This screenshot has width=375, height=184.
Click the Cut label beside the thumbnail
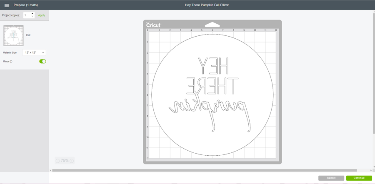pos(28,35)
